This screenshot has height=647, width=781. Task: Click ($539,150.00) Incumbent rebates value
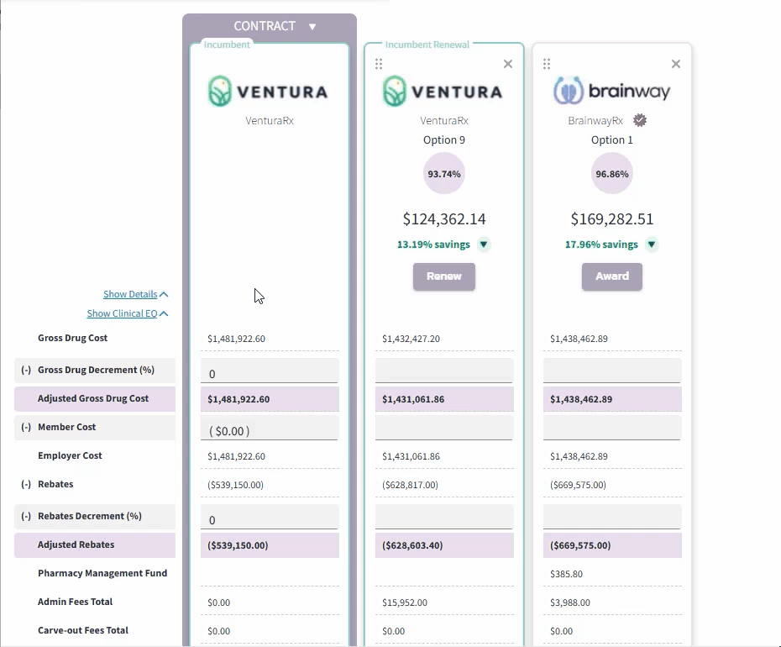point(236,485)
